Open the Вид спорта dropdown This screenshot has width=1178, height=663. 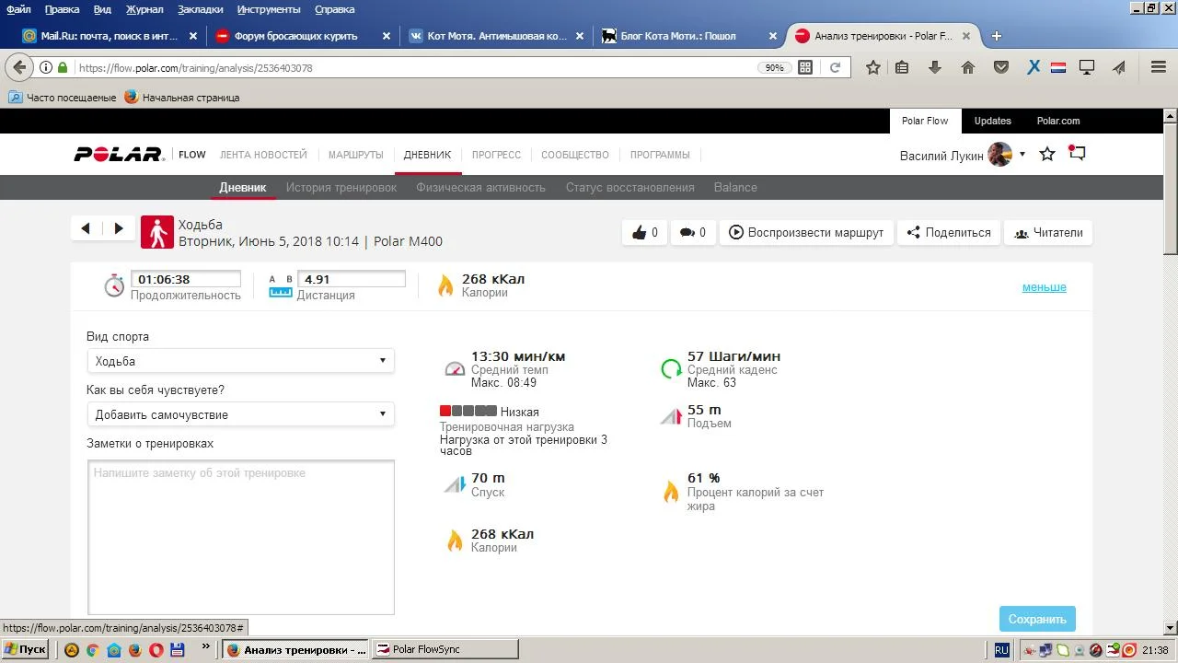coord(241,361)
